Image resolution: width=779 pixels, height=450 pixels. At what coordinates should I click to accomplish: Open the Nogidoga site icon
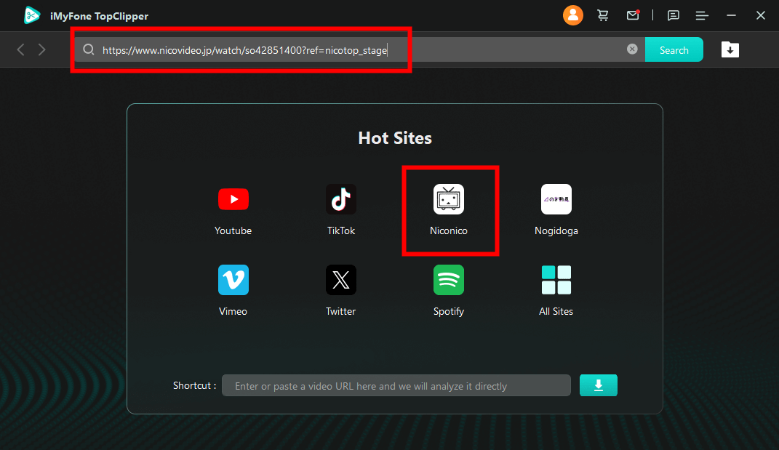tap(556, 199)
